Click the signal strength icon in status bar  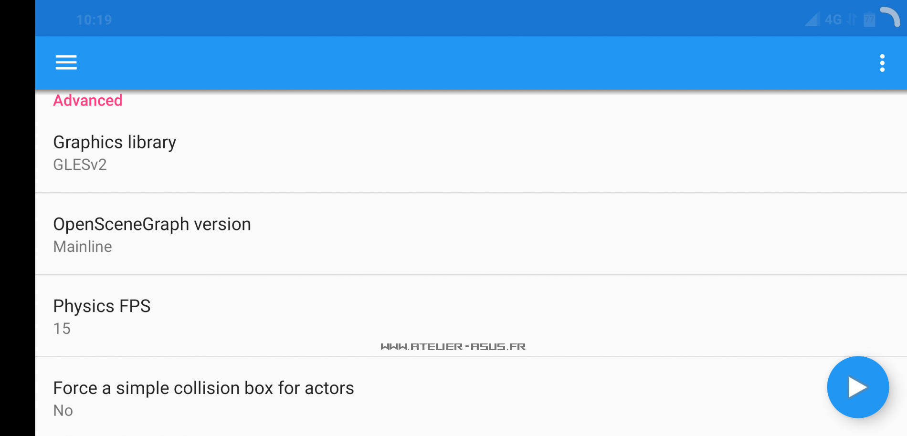(x=812, y=20)
